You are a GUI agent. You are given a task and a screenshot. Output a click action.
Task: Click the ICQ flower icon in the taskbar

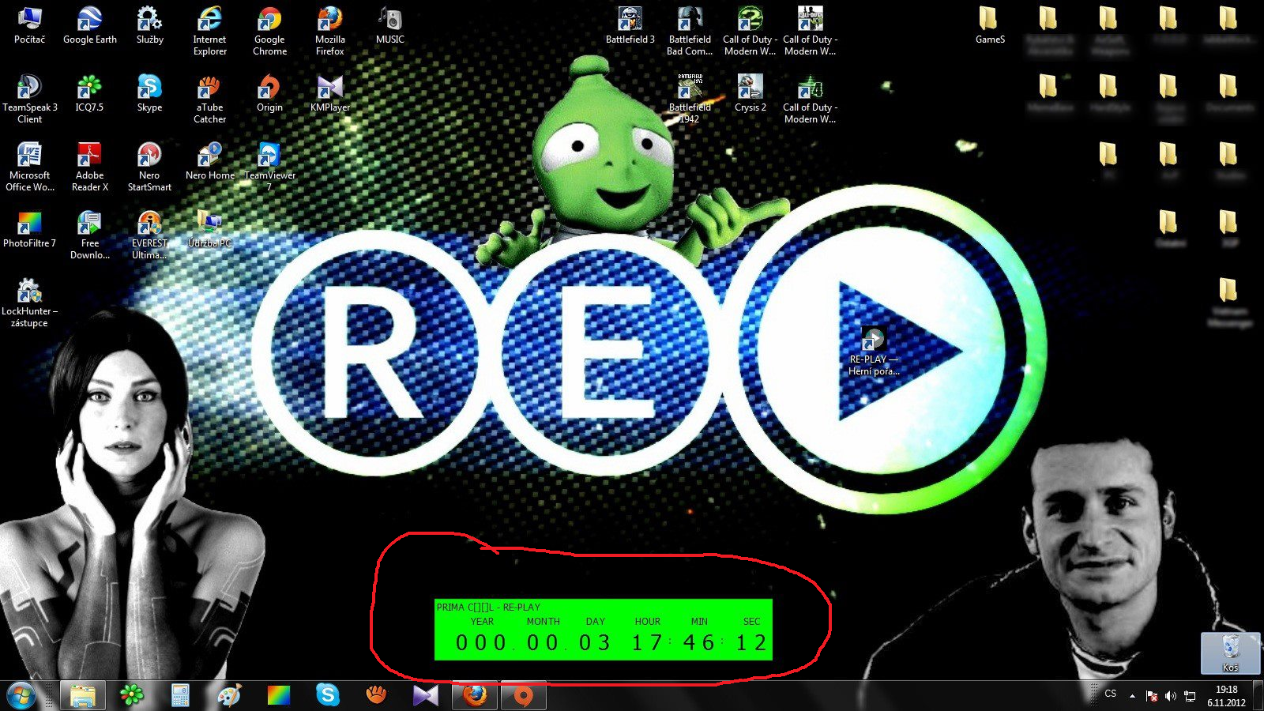tap(131, 696)
